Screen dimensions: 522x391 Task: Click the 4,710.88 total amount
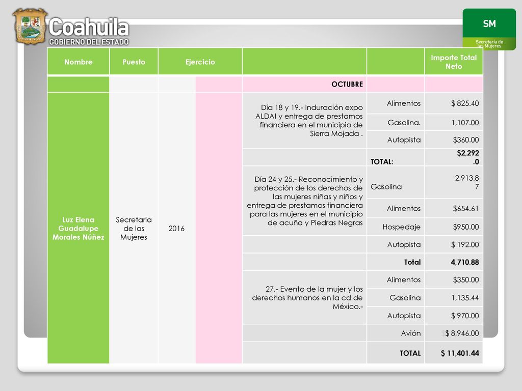(465, 262)
